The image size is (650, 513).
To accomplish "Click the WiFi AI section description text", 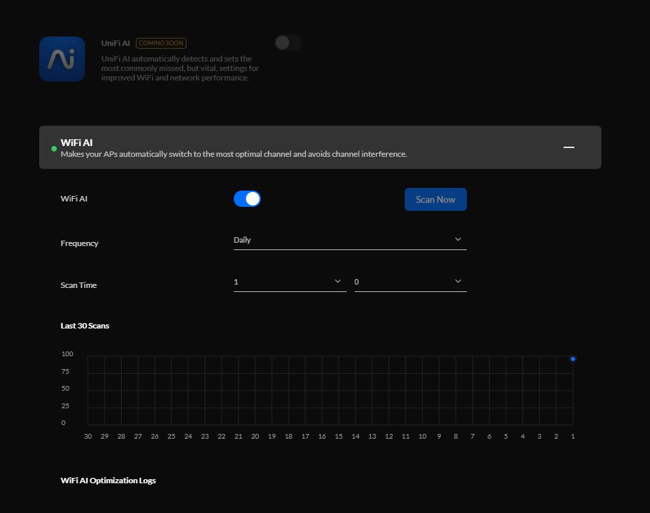I will (x=234, y=154).
